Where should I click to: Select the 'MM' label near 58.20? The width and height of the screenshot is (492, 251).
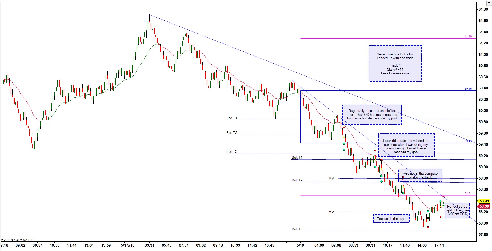pos(331,212)
